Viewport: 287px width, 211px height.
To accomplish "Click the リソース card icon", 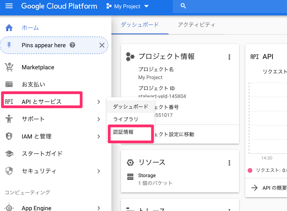I will (130, 163).
